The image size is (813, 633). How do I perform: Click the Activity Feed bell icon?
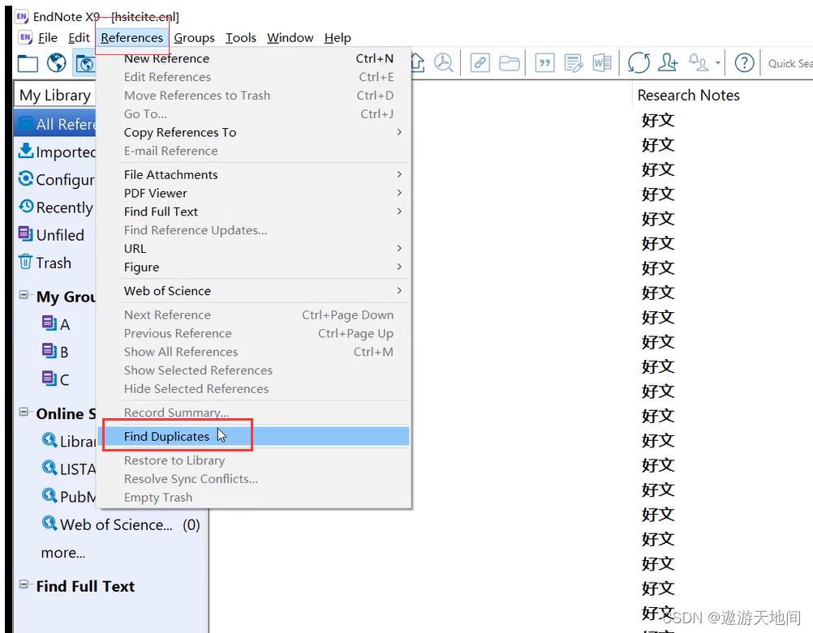pyautogui.click(x=699, y=62)
